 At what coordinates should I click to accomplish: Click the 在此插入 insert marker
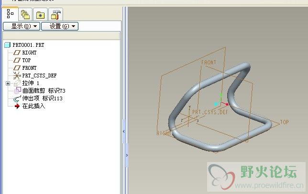[33, 106]
